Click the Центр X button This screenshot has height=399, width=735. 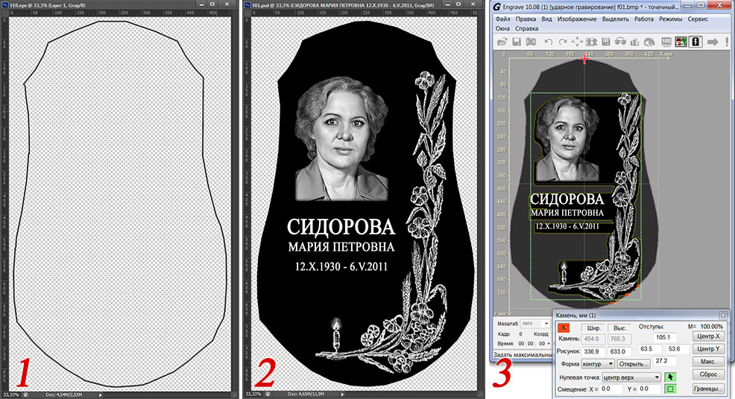(x=707, y=336)
